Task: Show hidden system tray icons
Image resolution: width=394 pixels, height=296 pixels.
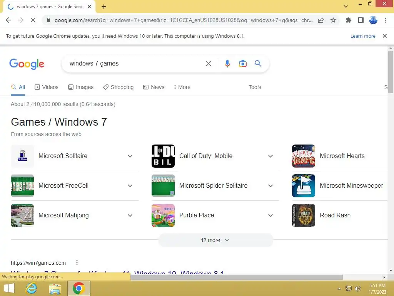Action: [339, 289]
